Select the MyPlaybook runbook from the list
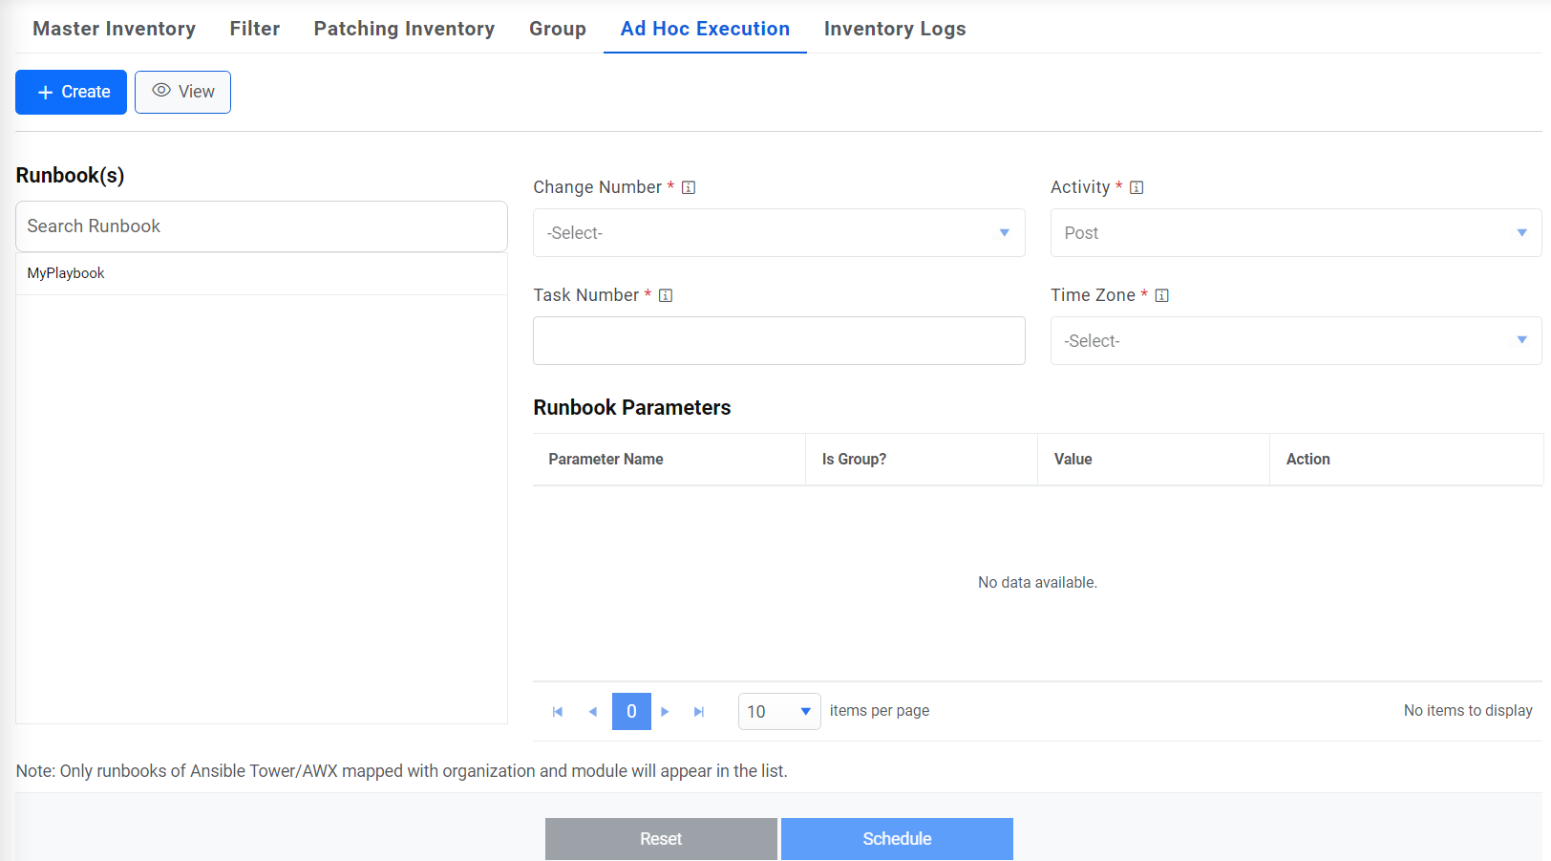 (65, 273)
